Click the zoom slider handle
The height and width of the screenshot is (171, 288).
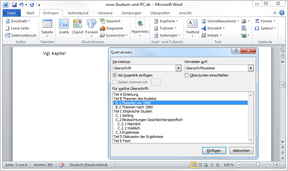[258, 165]
